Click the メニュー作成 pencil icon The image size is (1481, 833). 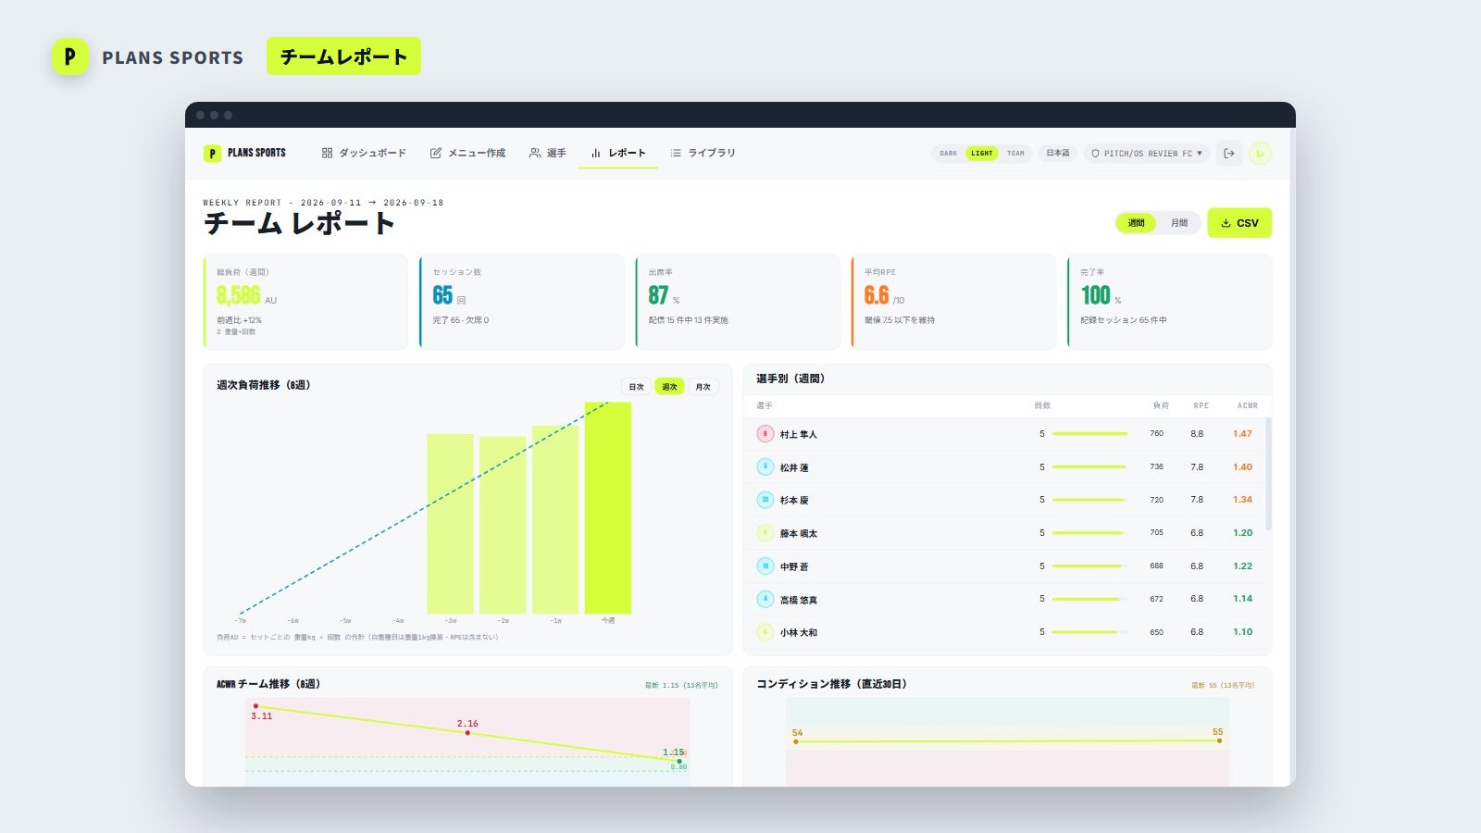point(436,153)
